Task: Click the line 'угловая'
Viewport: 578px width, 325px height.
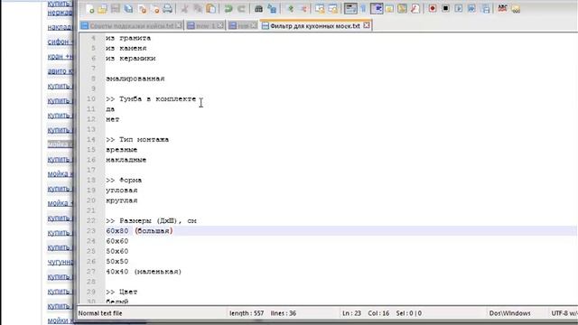Action: (121, 190)
